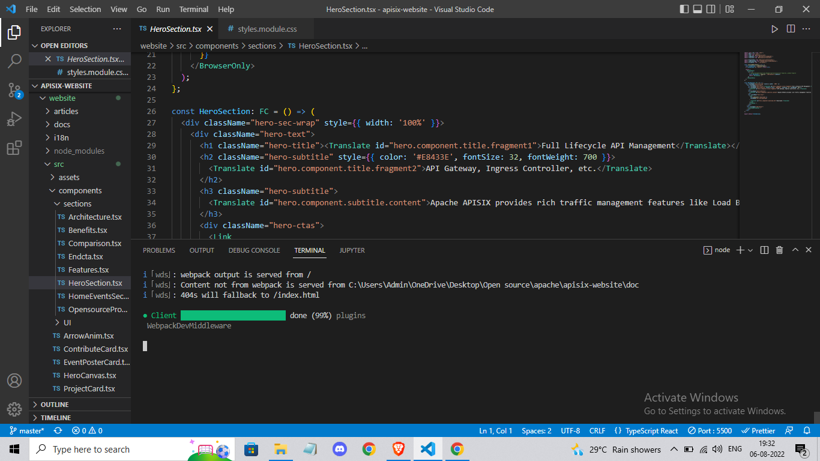
Task: Click the master branch in status bar
Action: coord(27,430)
